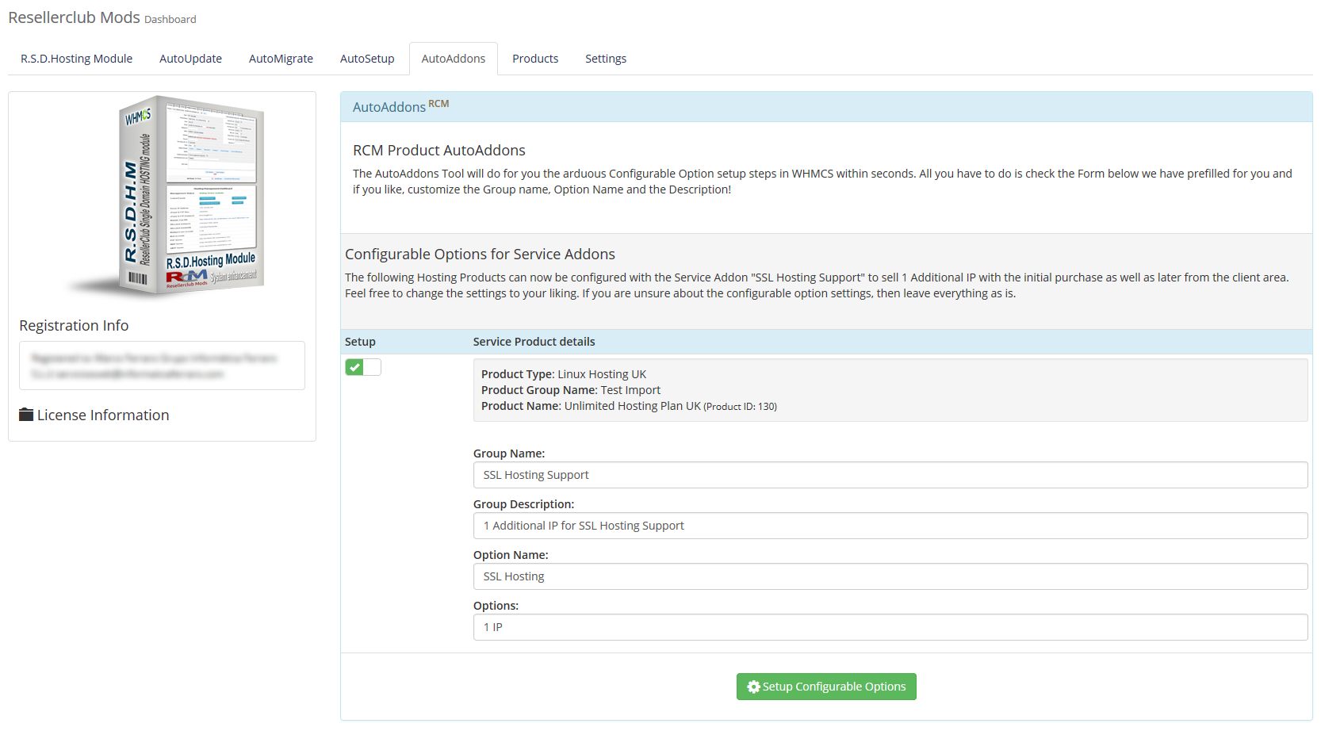Click the RCM Product AutoAddons heading

point(439,151)
